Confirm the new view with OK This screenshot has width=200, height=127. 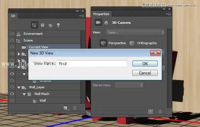(145, 63)
